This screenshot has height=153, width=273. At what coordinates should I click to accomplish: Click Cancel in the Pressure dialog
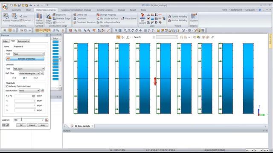pos(32,125)
